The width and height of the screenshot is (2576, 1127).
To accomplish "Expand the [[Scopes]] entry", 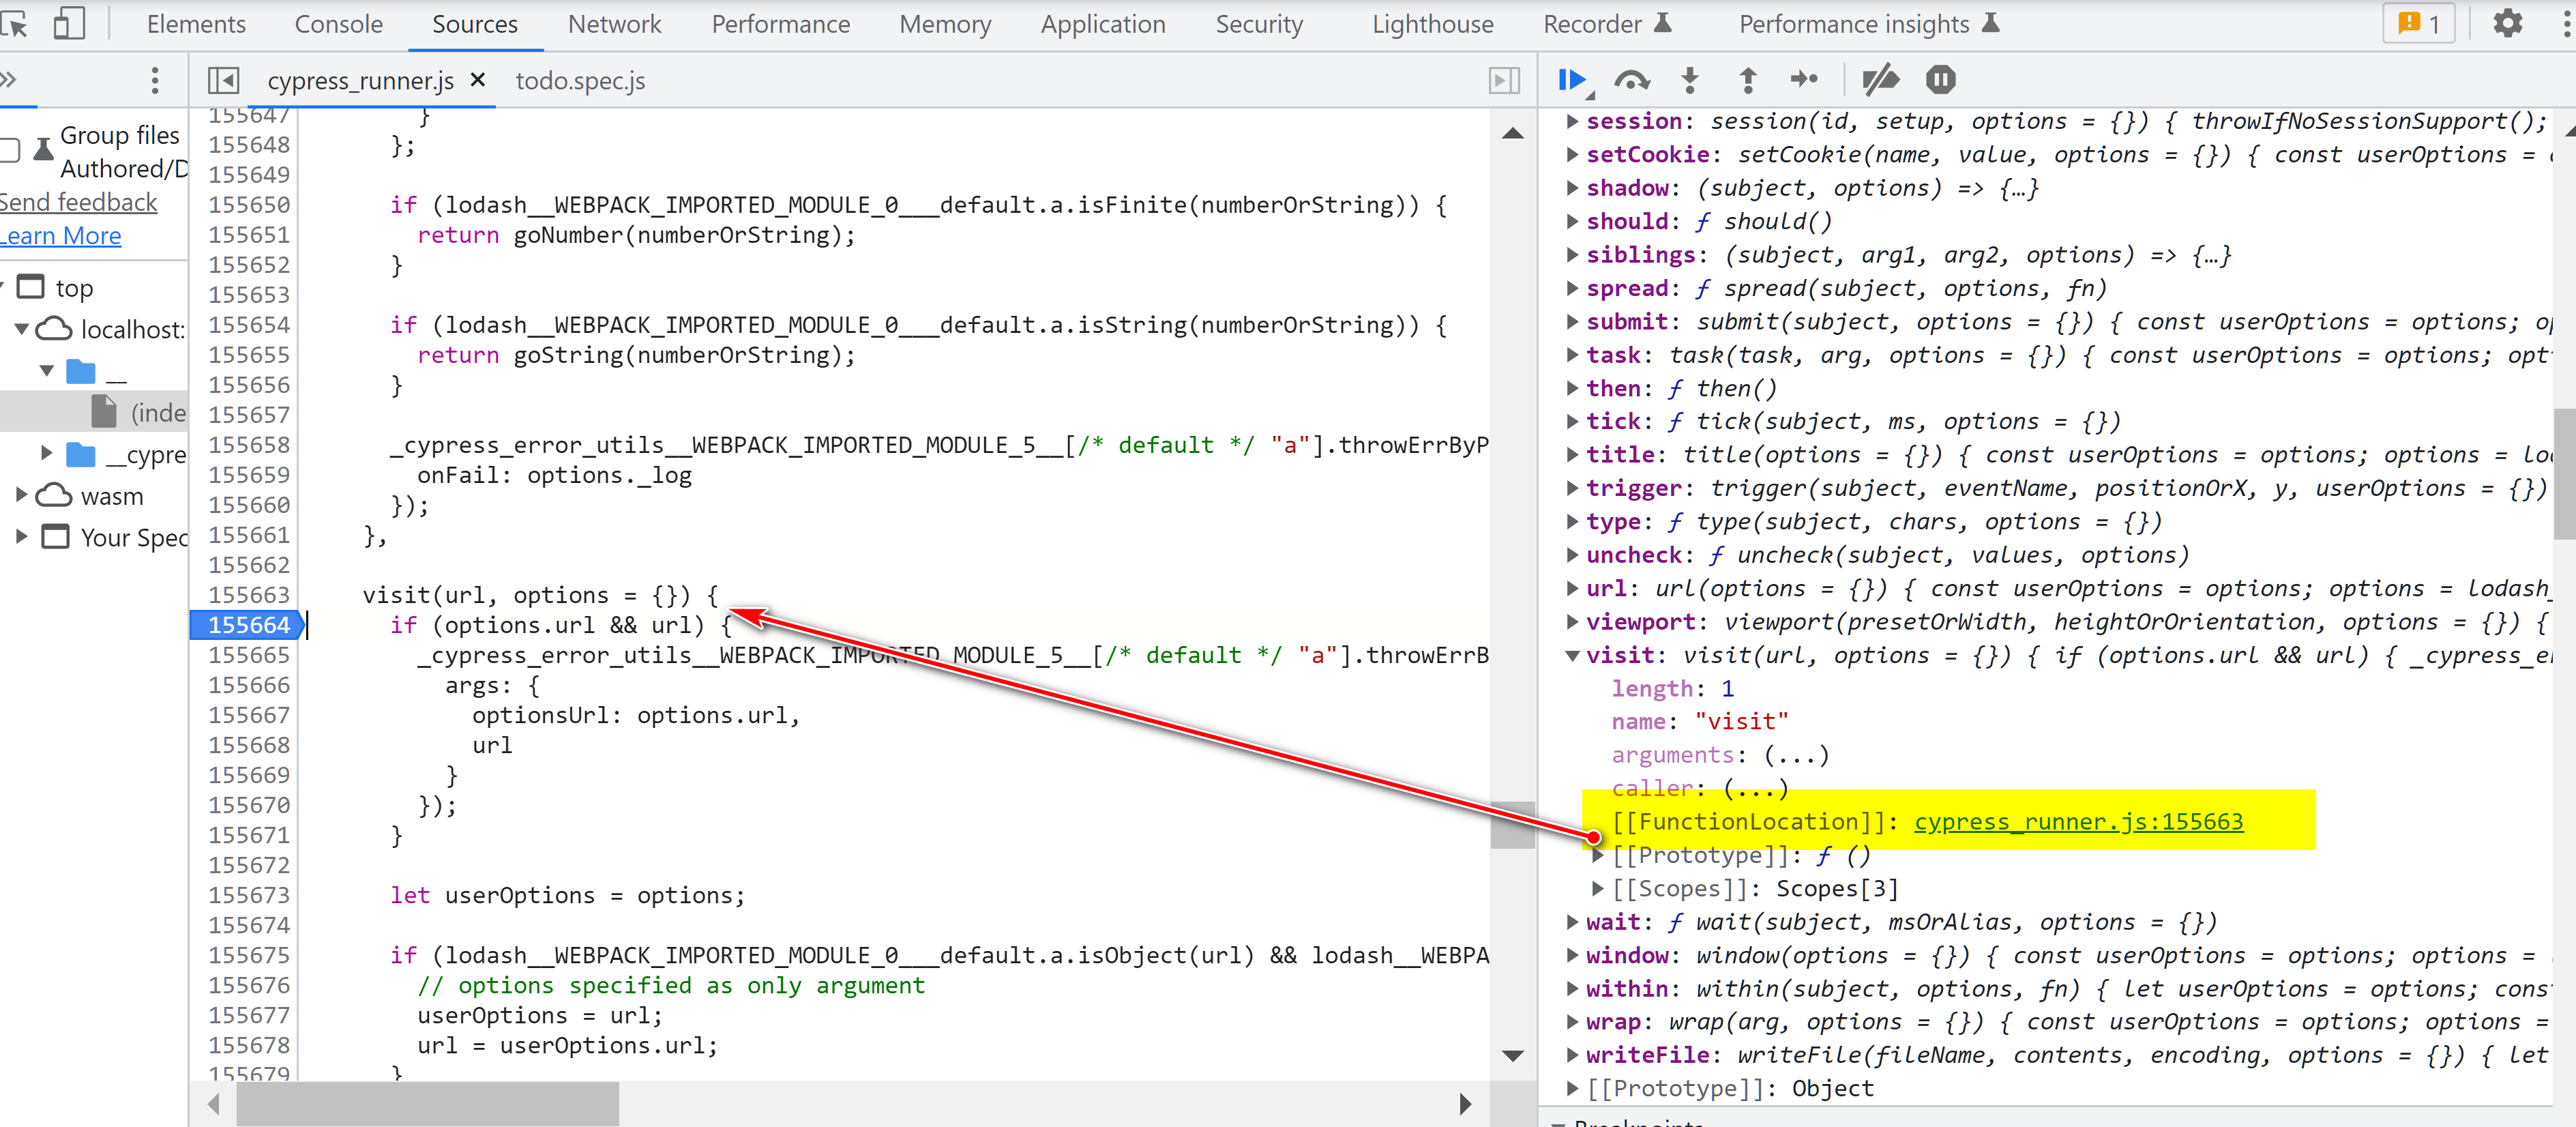I will pos(1597,888).
